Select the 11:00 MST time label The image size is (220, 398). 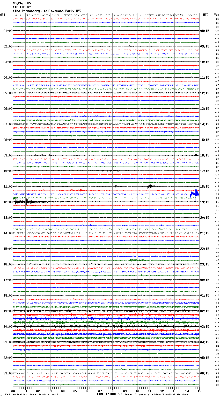click(x=8, y=187)
